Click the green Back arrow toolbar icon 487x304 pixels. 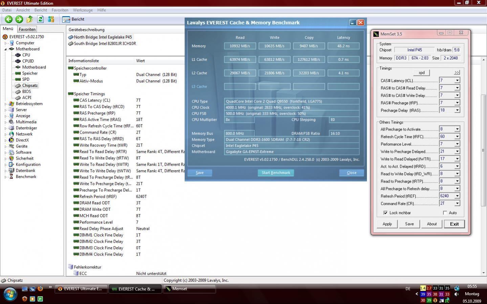[9, 19]
